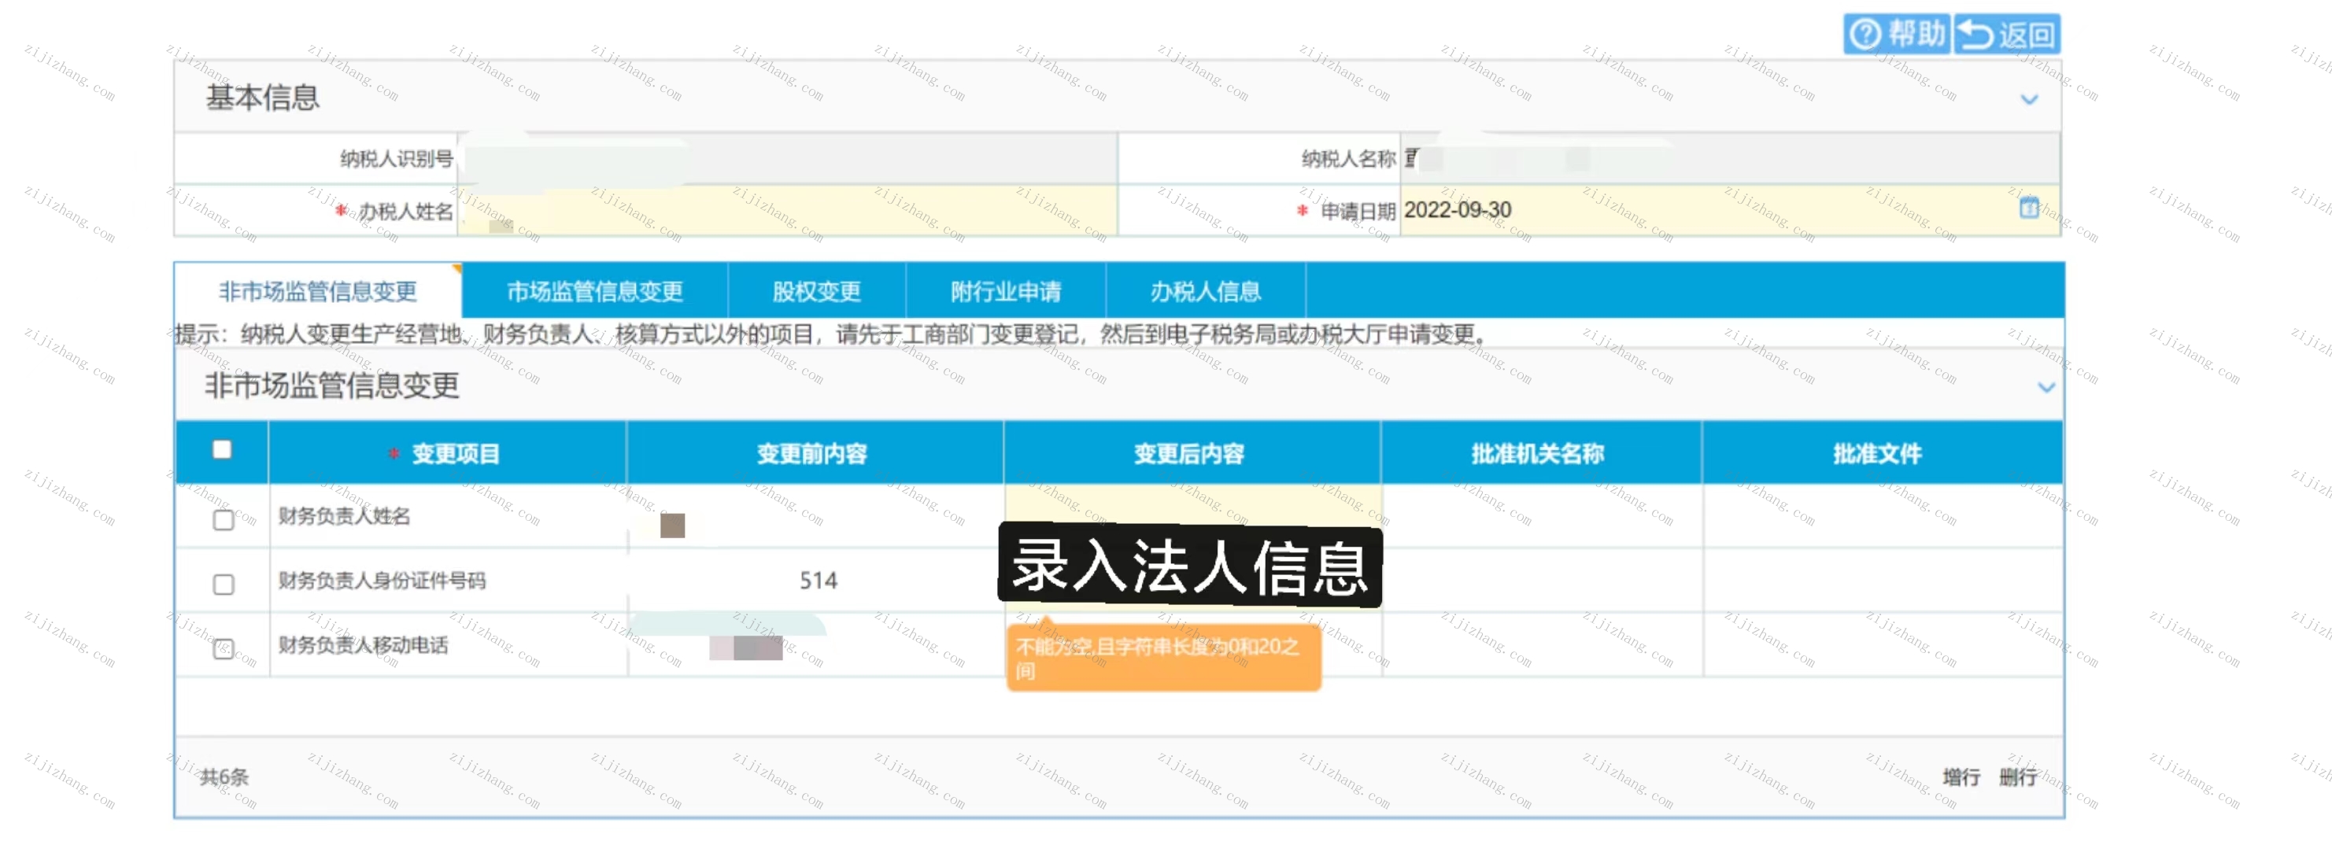Screen dimensions: 2332x867
Task: Open the 附行业申请 tab
Action: coord(1006,291)
